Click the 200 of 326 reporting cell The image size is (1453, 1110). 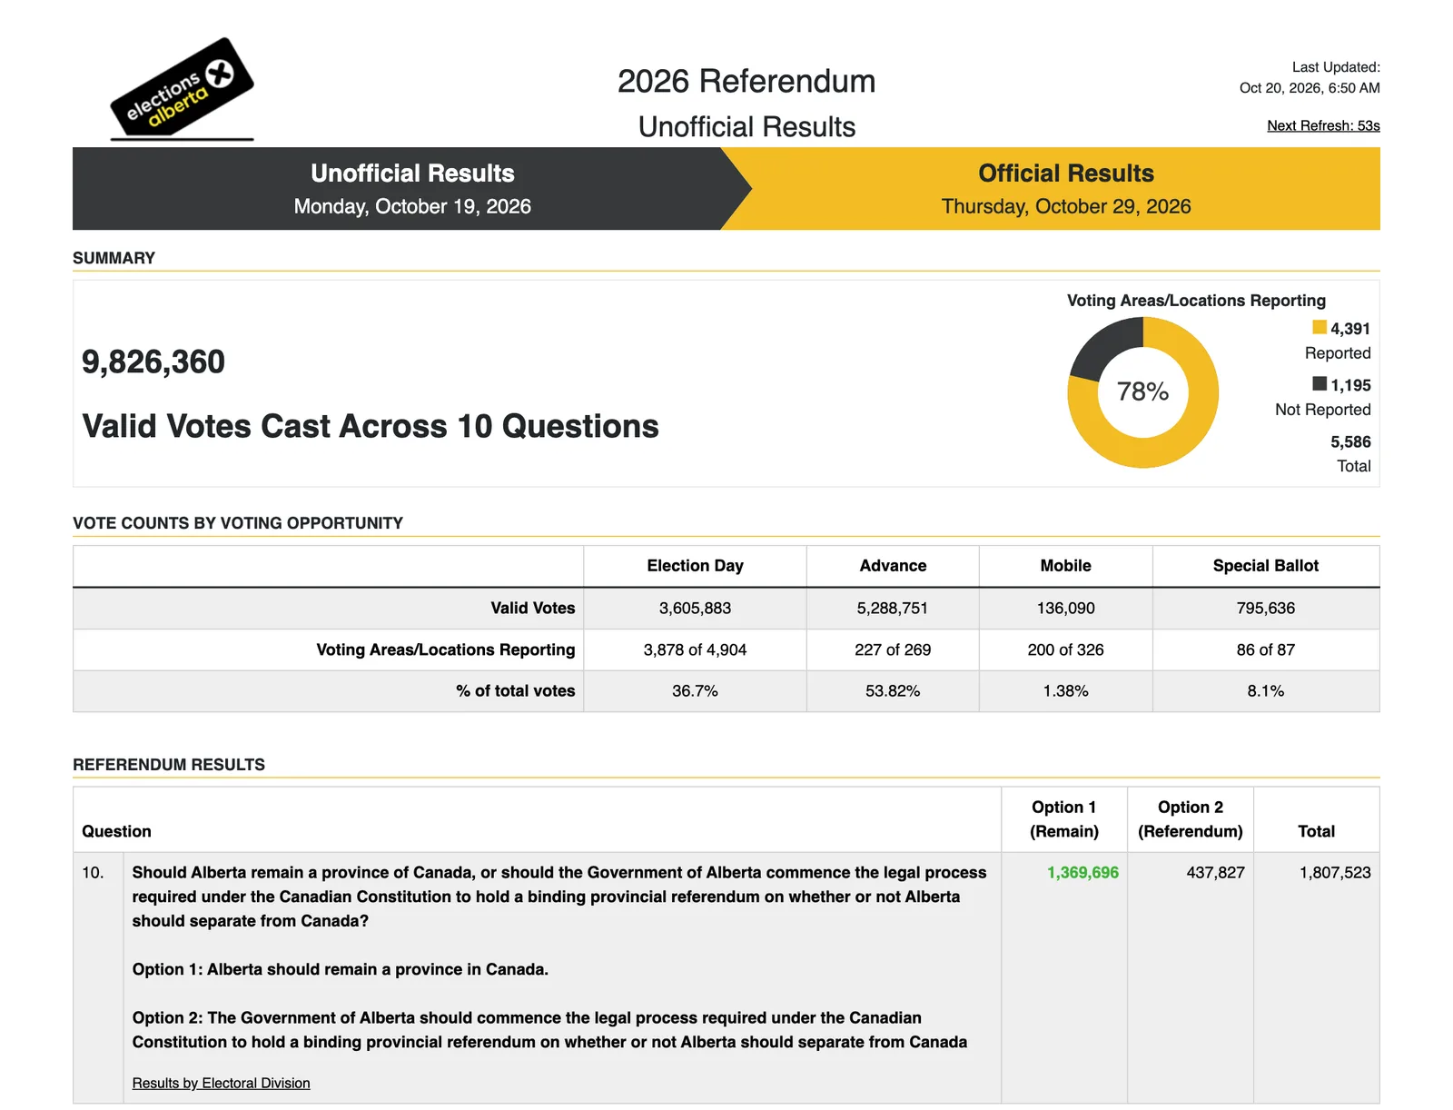tap(1065, 649)
